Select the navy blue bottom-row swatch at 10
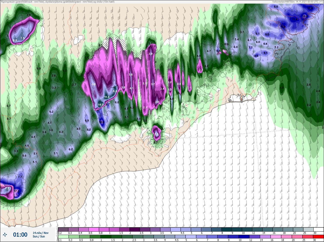324x242 pixels. tap(244, 236)
